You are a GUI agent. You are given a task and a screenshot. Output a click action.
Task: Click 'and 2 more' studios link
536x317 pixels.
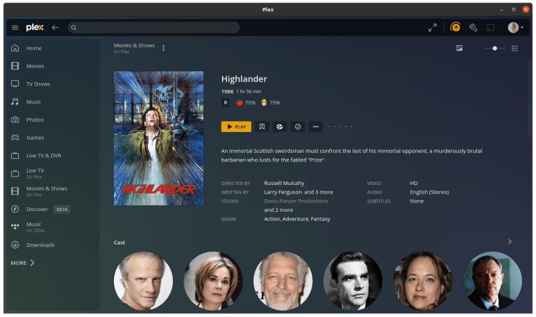pos(278,210)
